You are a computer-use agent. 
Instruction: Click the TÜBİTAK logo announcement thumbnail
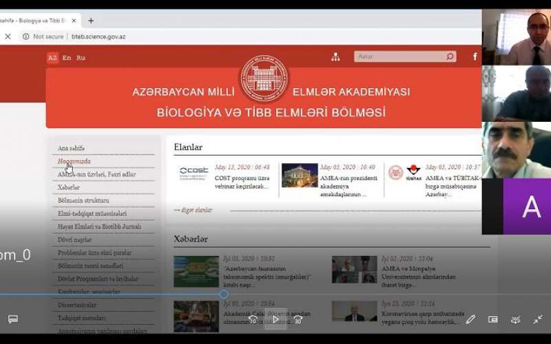tap(405, 173)
